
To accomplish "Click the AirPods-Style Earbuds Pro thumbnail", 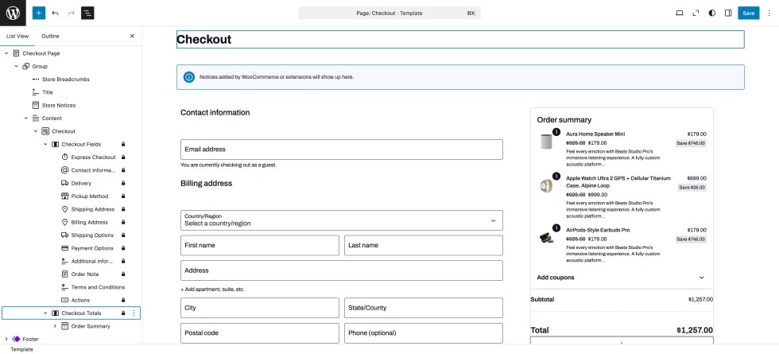I will (547, 237).
